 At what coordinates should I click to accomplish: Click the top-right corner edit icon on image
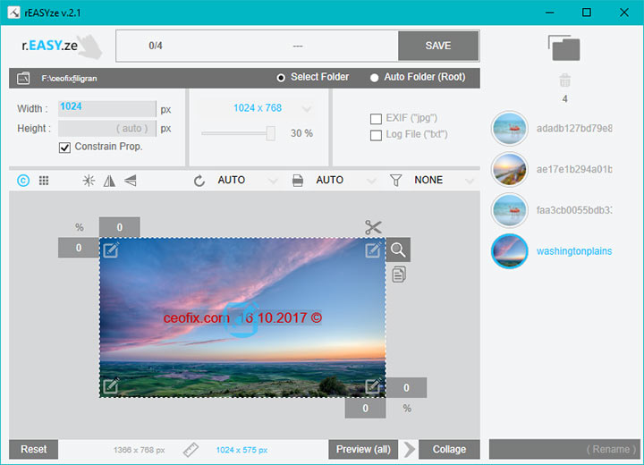[373, 249]
